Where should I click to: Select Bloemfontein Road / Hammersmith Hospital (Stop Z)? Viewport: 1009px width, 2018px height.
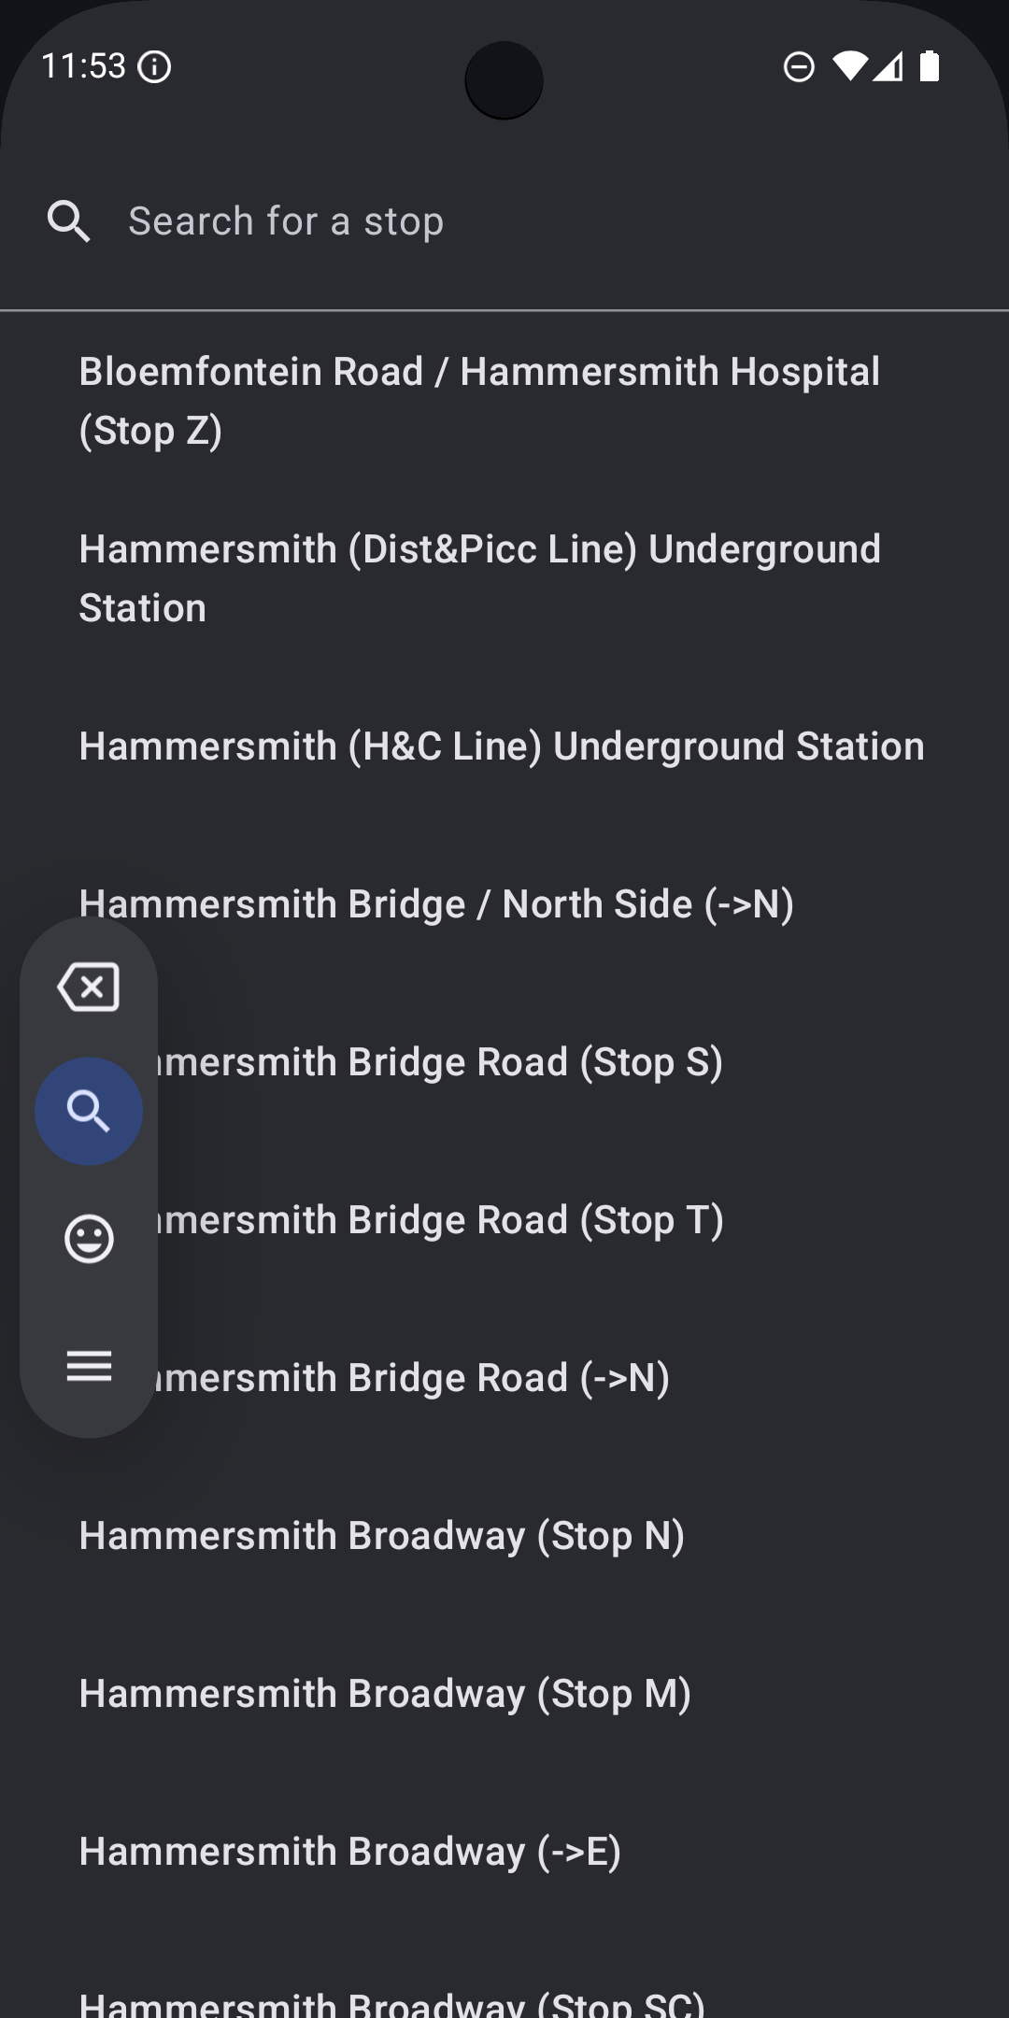[479, 401]
